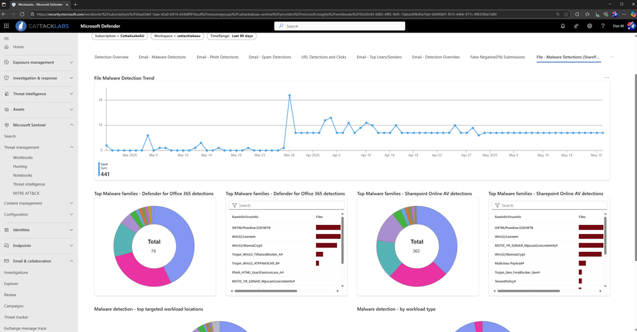Open Workbooks in sidebar
The image size is (637, 332).
(23, 157)
